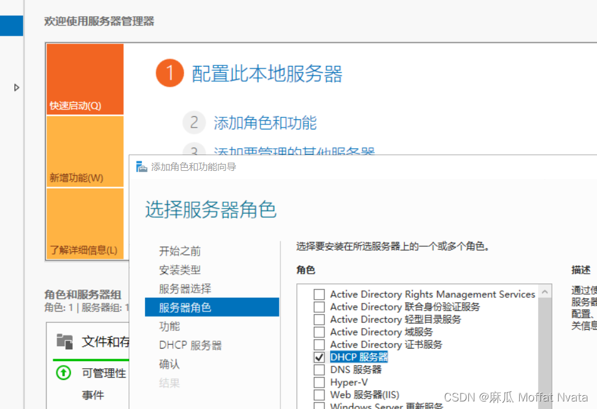Click 添加角色和功能 link
The image size is (597, 409).
tap(265, 123)
